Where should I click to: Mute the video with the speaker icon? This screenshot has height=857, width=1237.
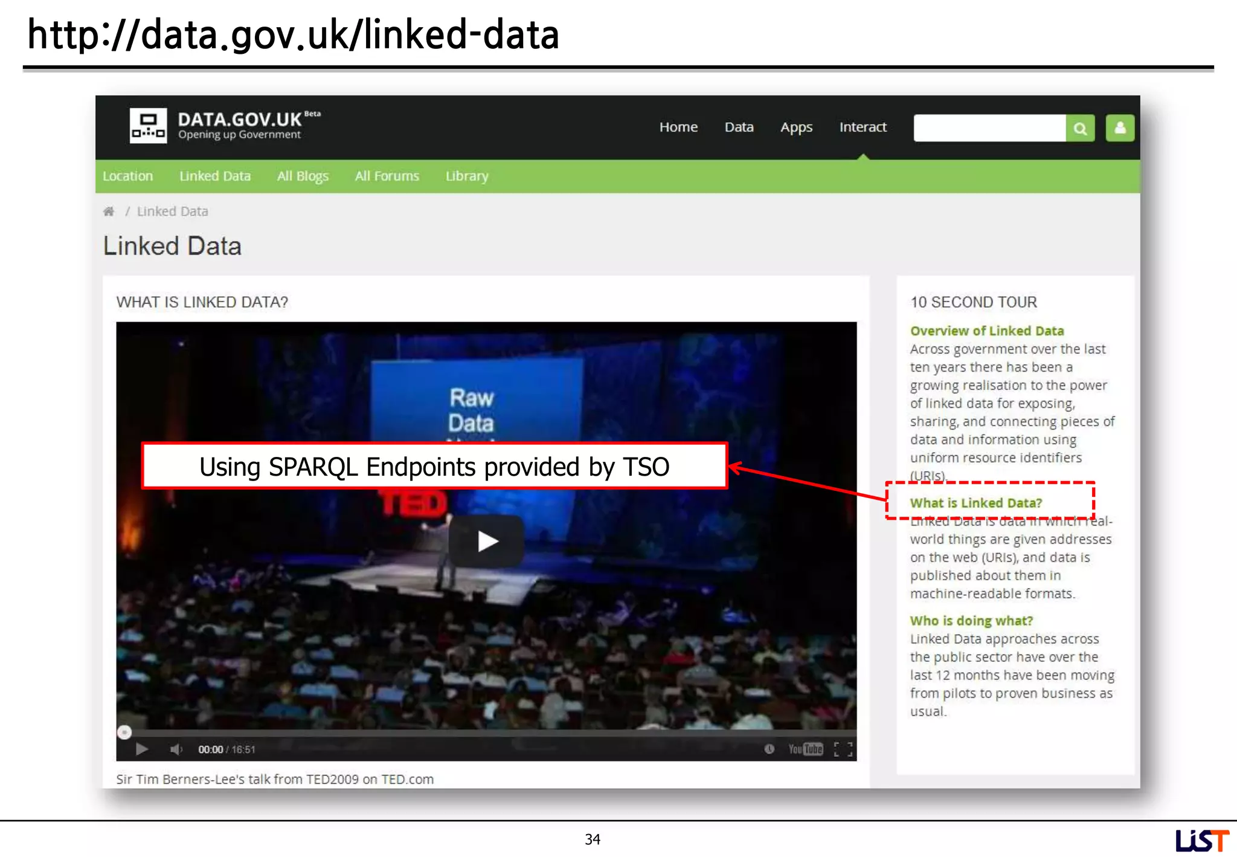click(176, 749)
